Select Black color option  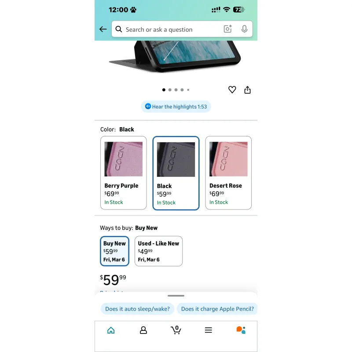coord(176,173)
